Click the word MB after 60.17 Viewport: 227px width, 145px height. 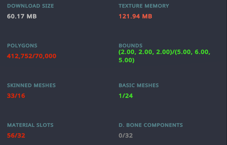point(32,16)
